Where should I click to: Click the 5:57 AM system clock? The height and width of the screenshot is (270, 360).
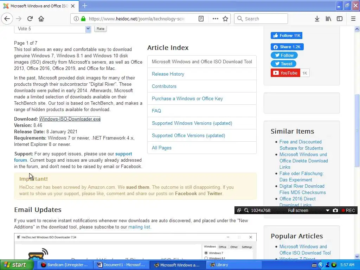pyautogui.click(x=347, y=265)
